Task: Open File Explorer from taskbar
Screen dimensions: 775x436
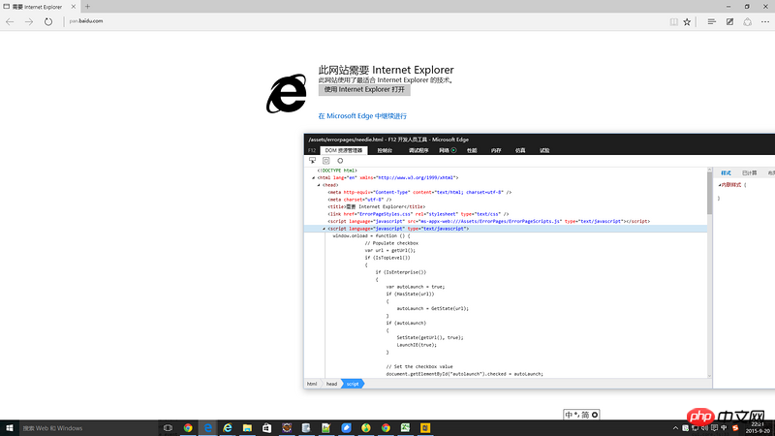Action: 247,428
